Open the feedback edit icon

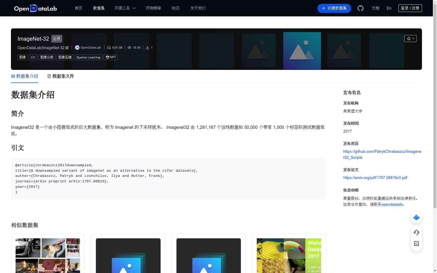click(x=417, y=244)
